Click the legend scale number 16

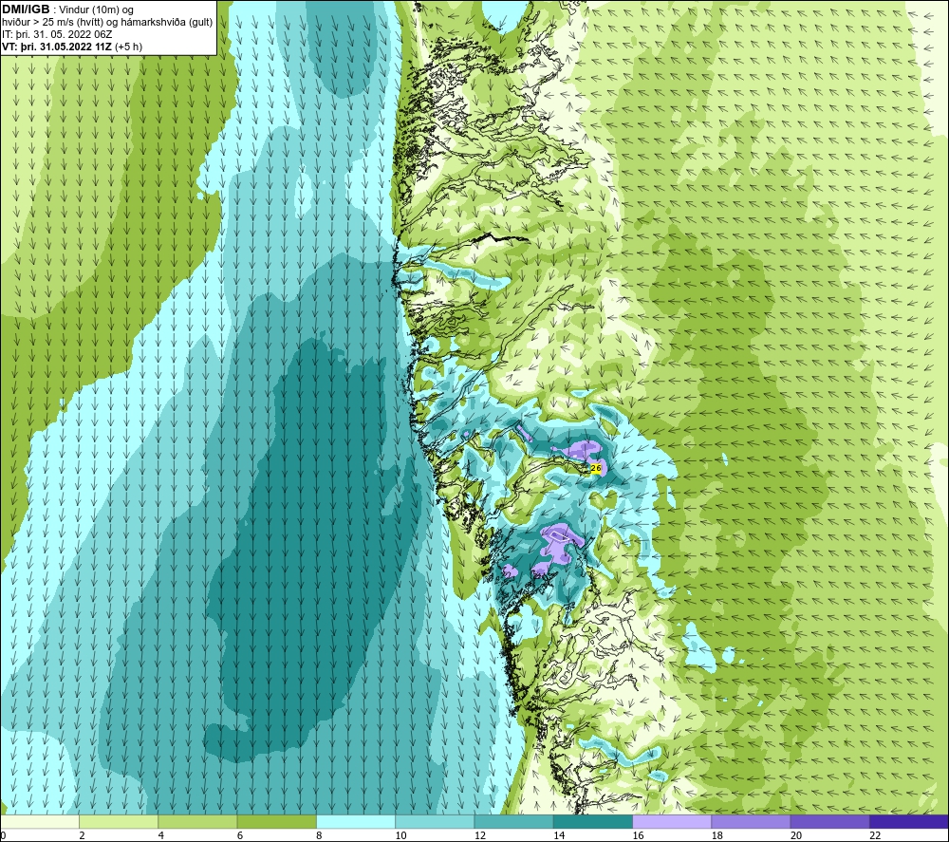click(638, 835)
